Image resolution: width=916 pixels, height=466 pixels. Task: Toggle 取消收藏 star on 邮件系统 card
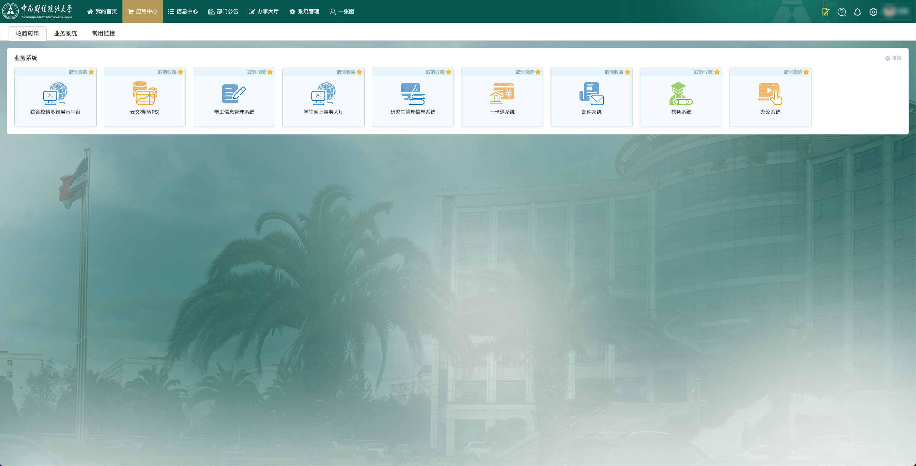(627, 72)
